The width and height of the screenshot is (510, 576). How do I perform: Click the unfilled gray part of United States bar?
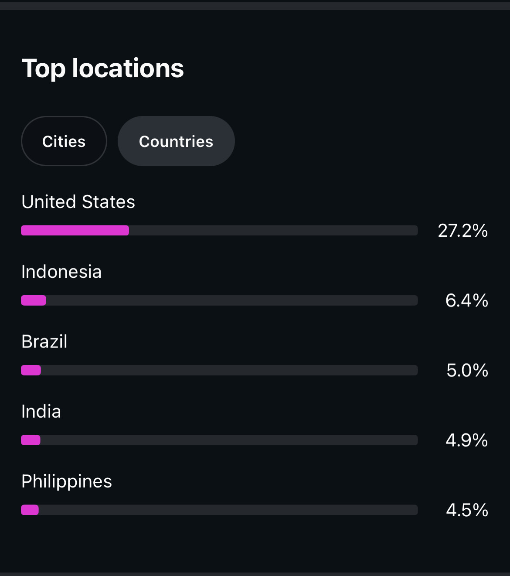click(x=273, y=230)
